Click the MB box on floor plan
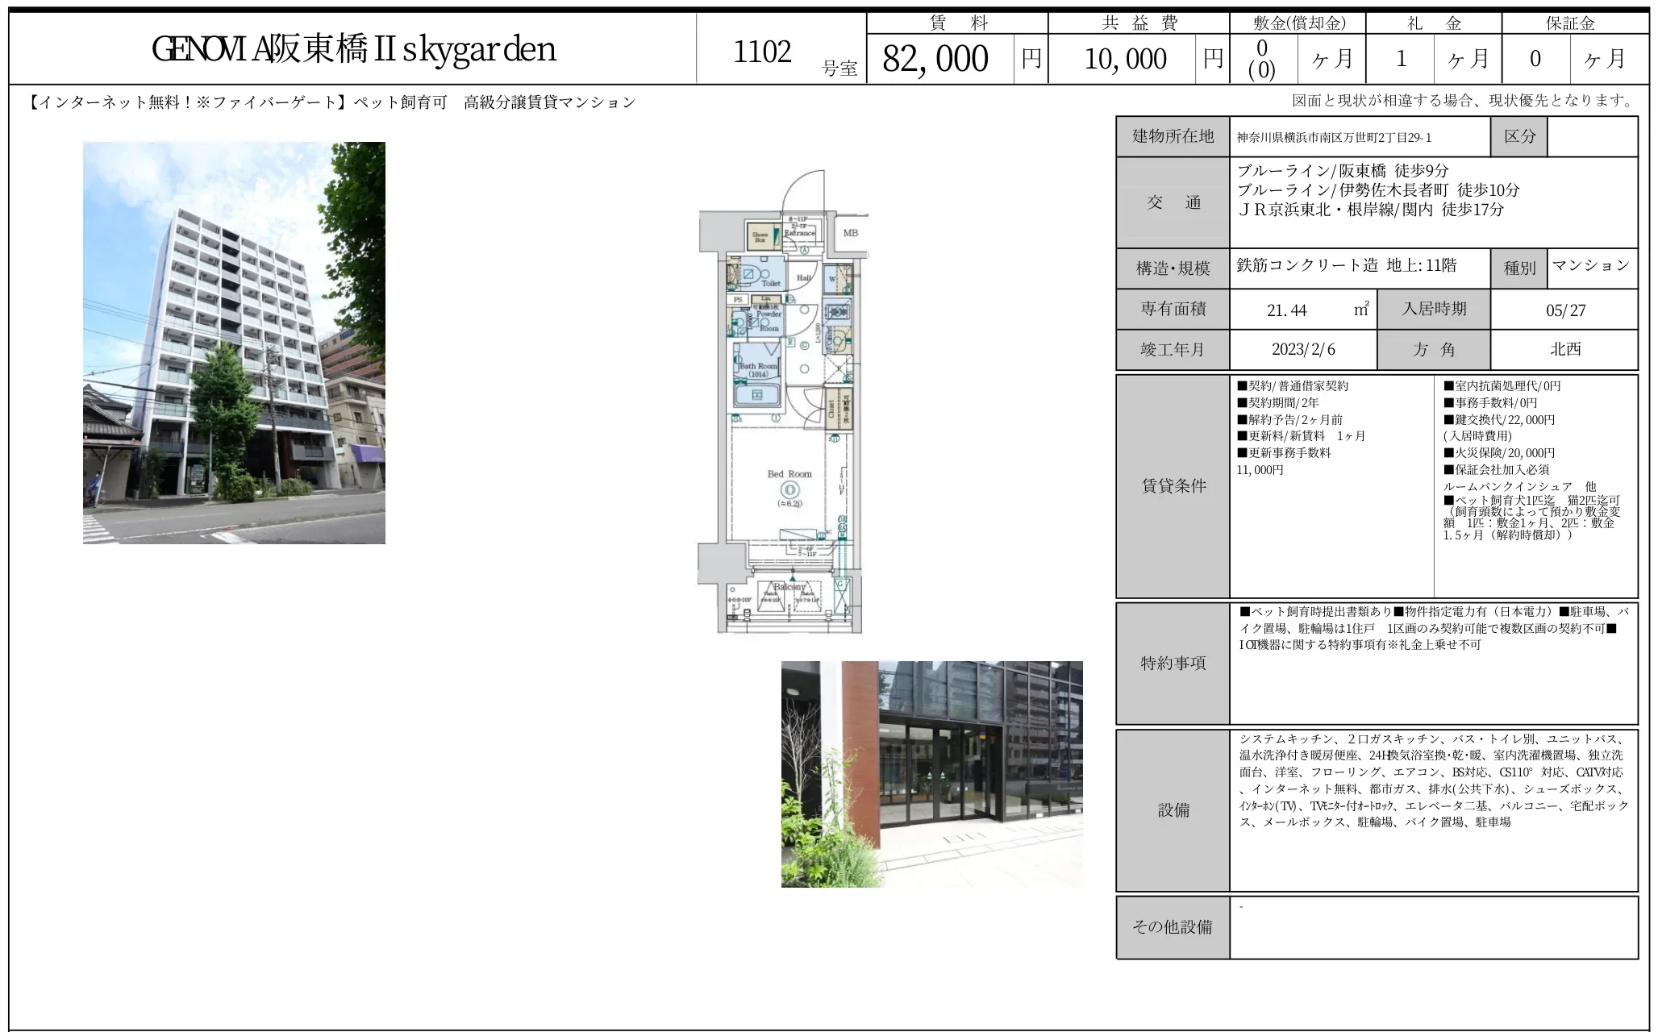Viewport: 1658px width, 1032px height. (851, 234)
